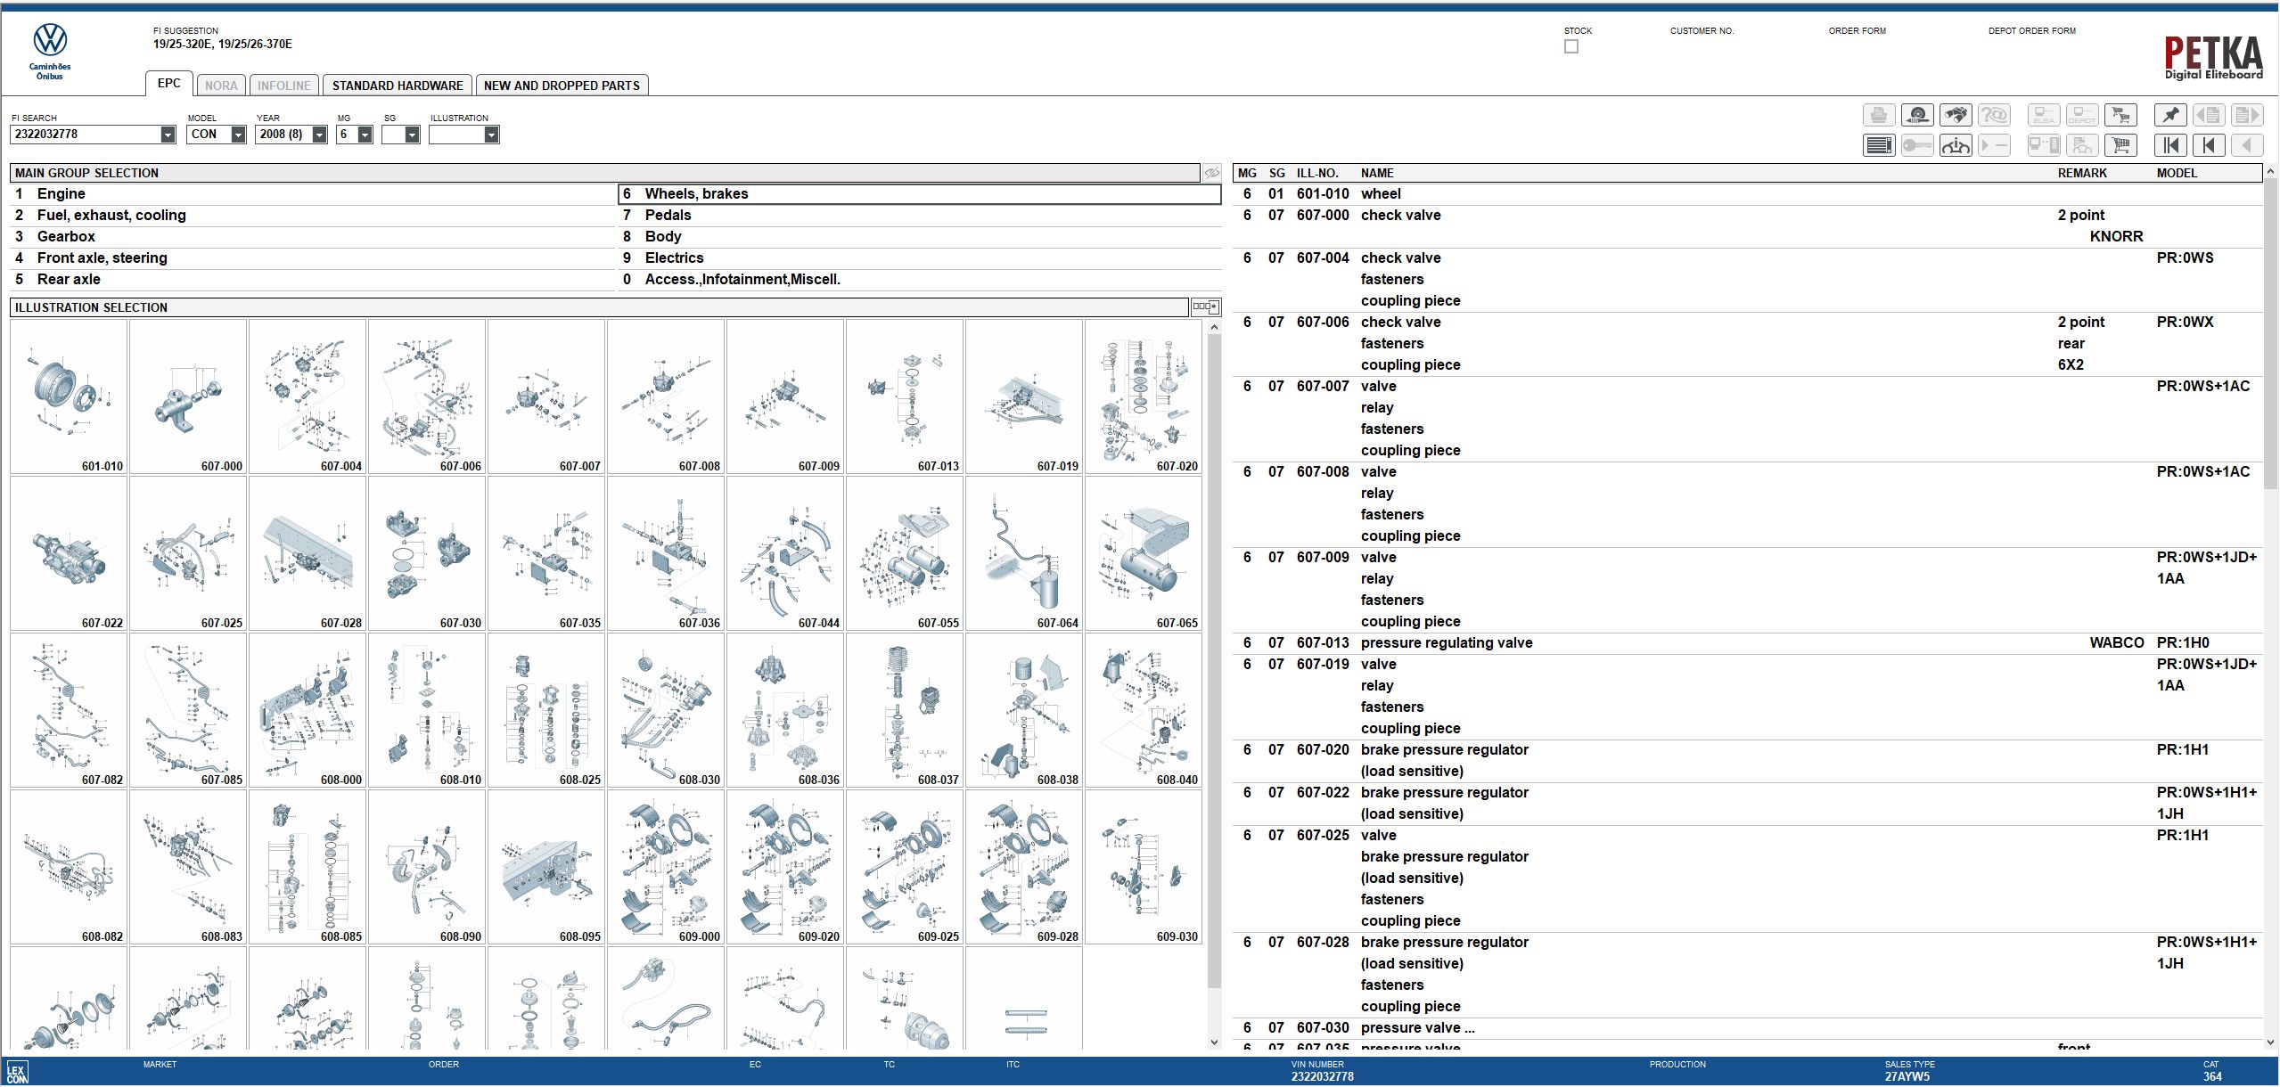Click the LEXCON icon in status bar

point(17,1072)
